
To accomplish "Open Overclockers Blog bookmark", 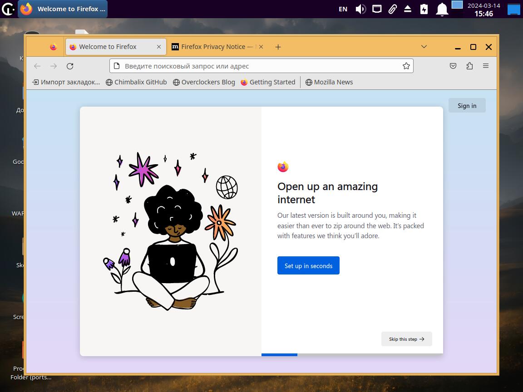I will (204, 82).
